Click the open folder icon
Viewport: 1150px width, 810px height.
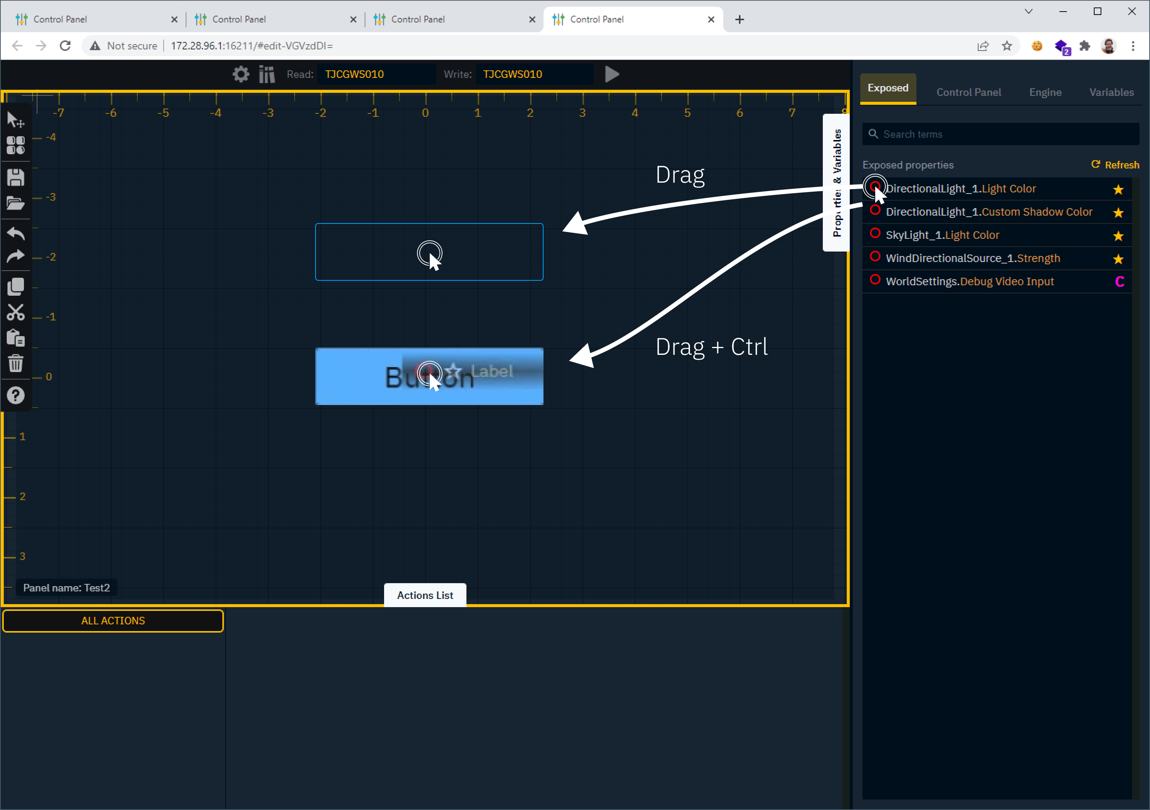point(15,203)
